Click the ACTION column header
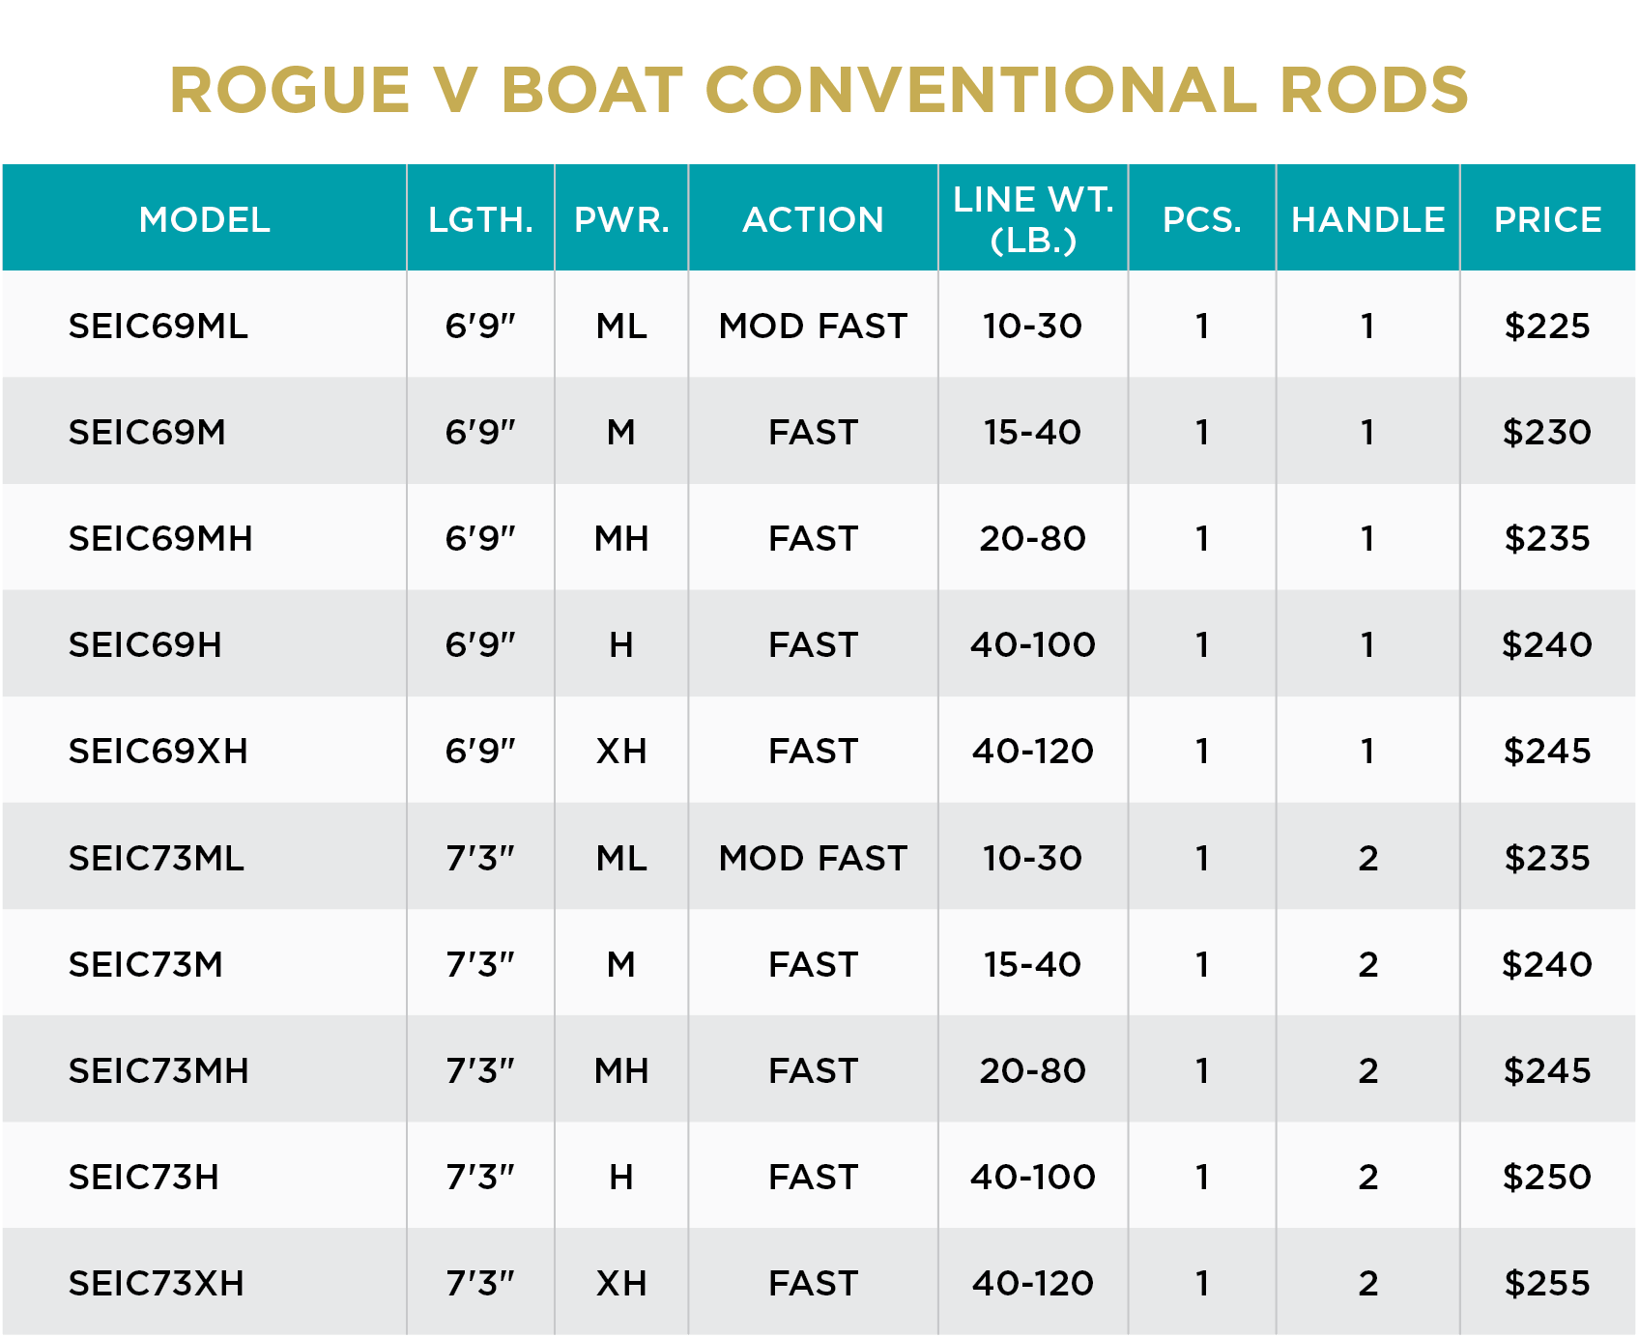The image size is (1639, 1337). coord(813,219)
